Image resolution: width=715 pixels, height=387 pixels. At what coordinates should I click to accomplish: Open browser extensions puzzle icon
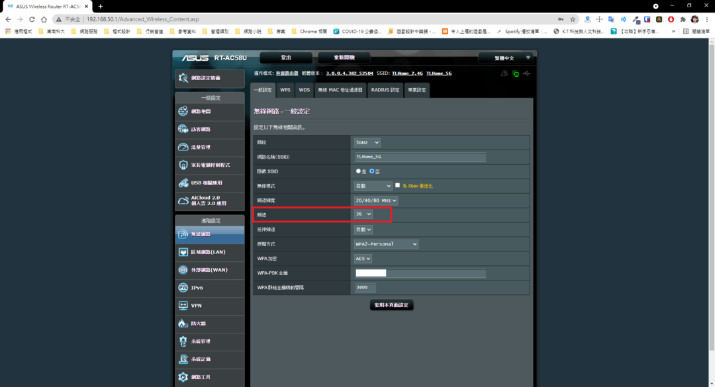(x=683, y=19)
